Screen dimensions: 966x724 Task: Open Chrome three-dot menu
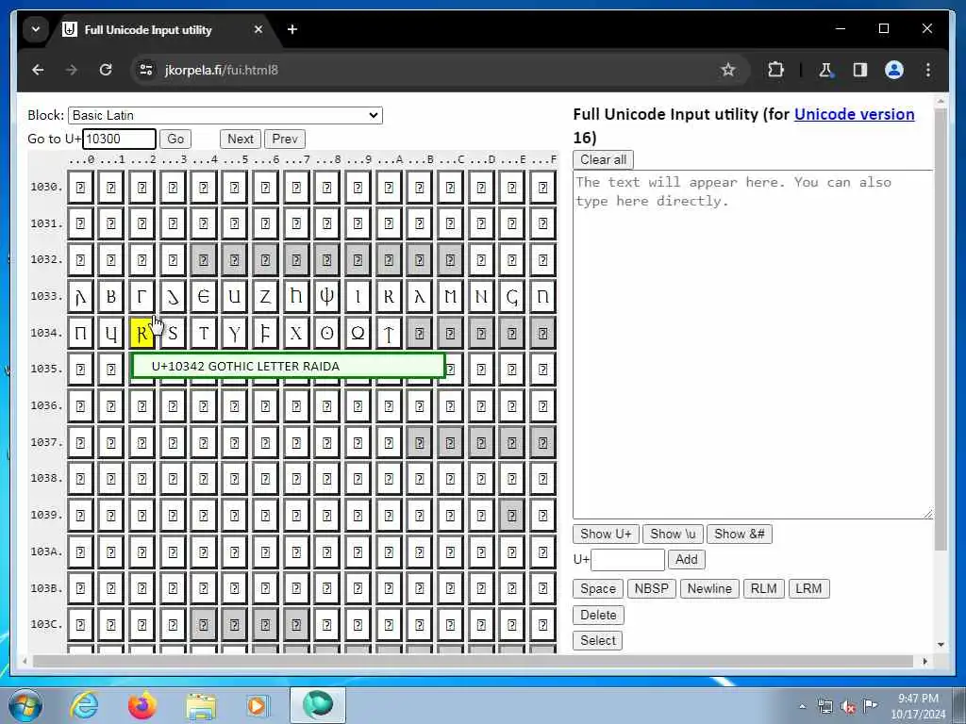tap(928, 70)
